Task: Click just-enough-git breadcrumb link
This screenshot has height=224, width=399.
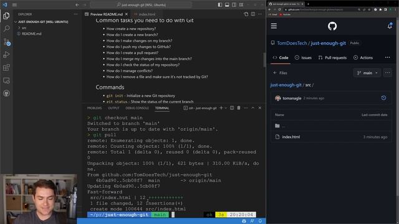Action: coord(286,85)
